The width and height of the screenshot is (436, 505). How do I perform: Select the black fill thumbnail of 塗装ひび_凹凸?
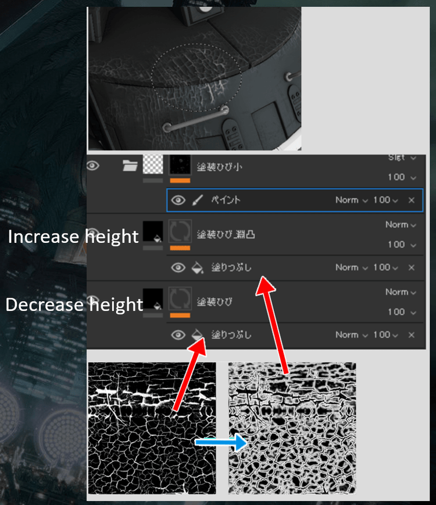pyautogui.click(x=153, y=231)
